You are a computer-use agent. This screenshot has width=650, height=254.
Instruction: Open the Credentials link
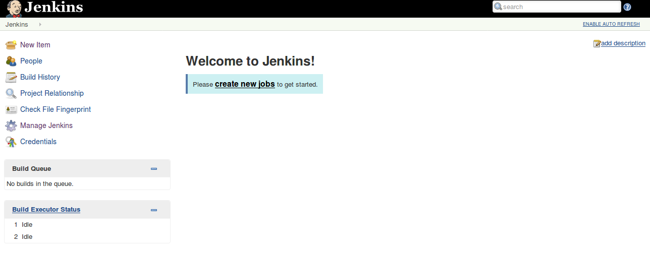[38, 142]
